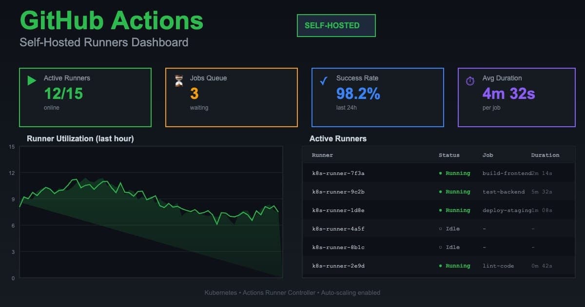This screenshot has height=307, width=585.
Task: Toggle k8s-runner-1d8e between Running and Idle
Action: click(441, 210)
